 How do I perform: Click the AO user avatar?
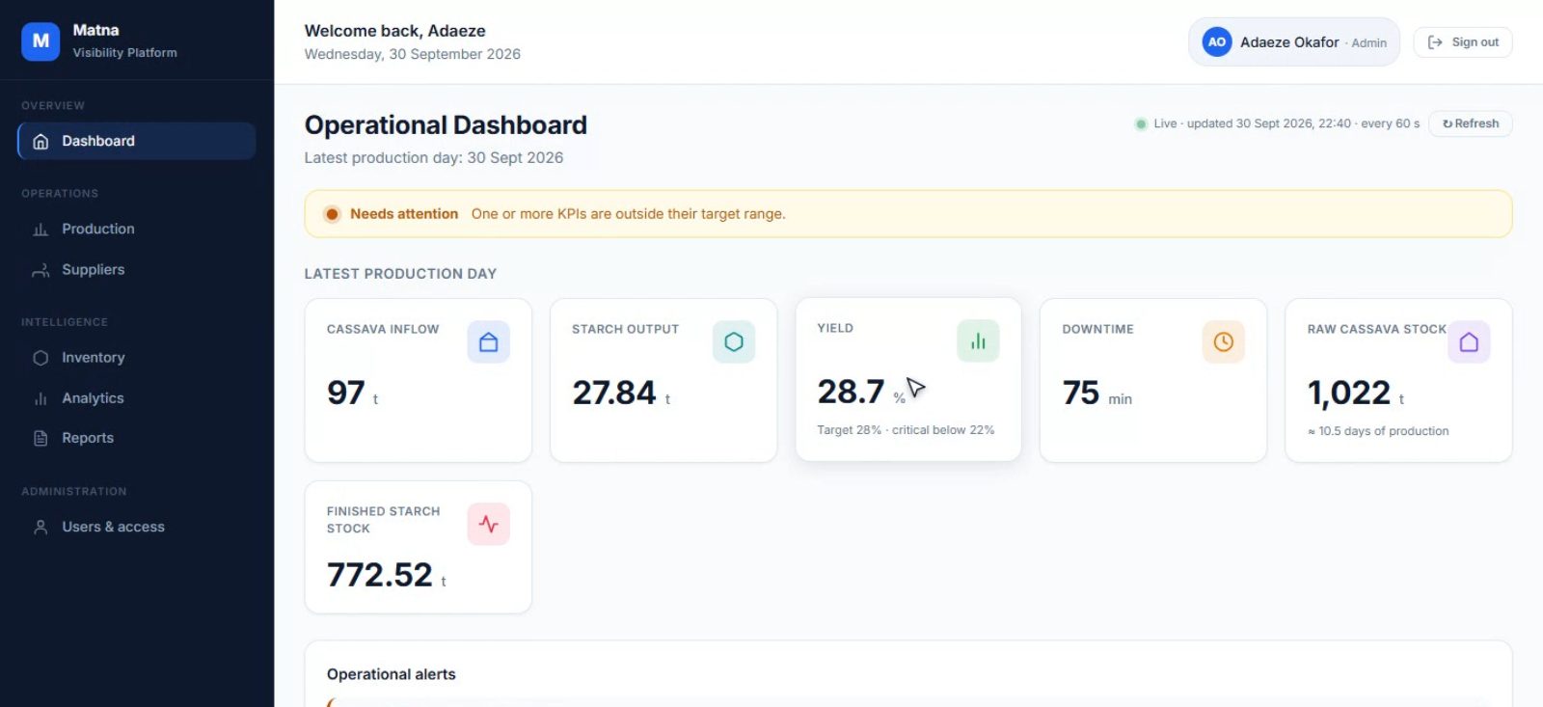[x=1217, y=42]
